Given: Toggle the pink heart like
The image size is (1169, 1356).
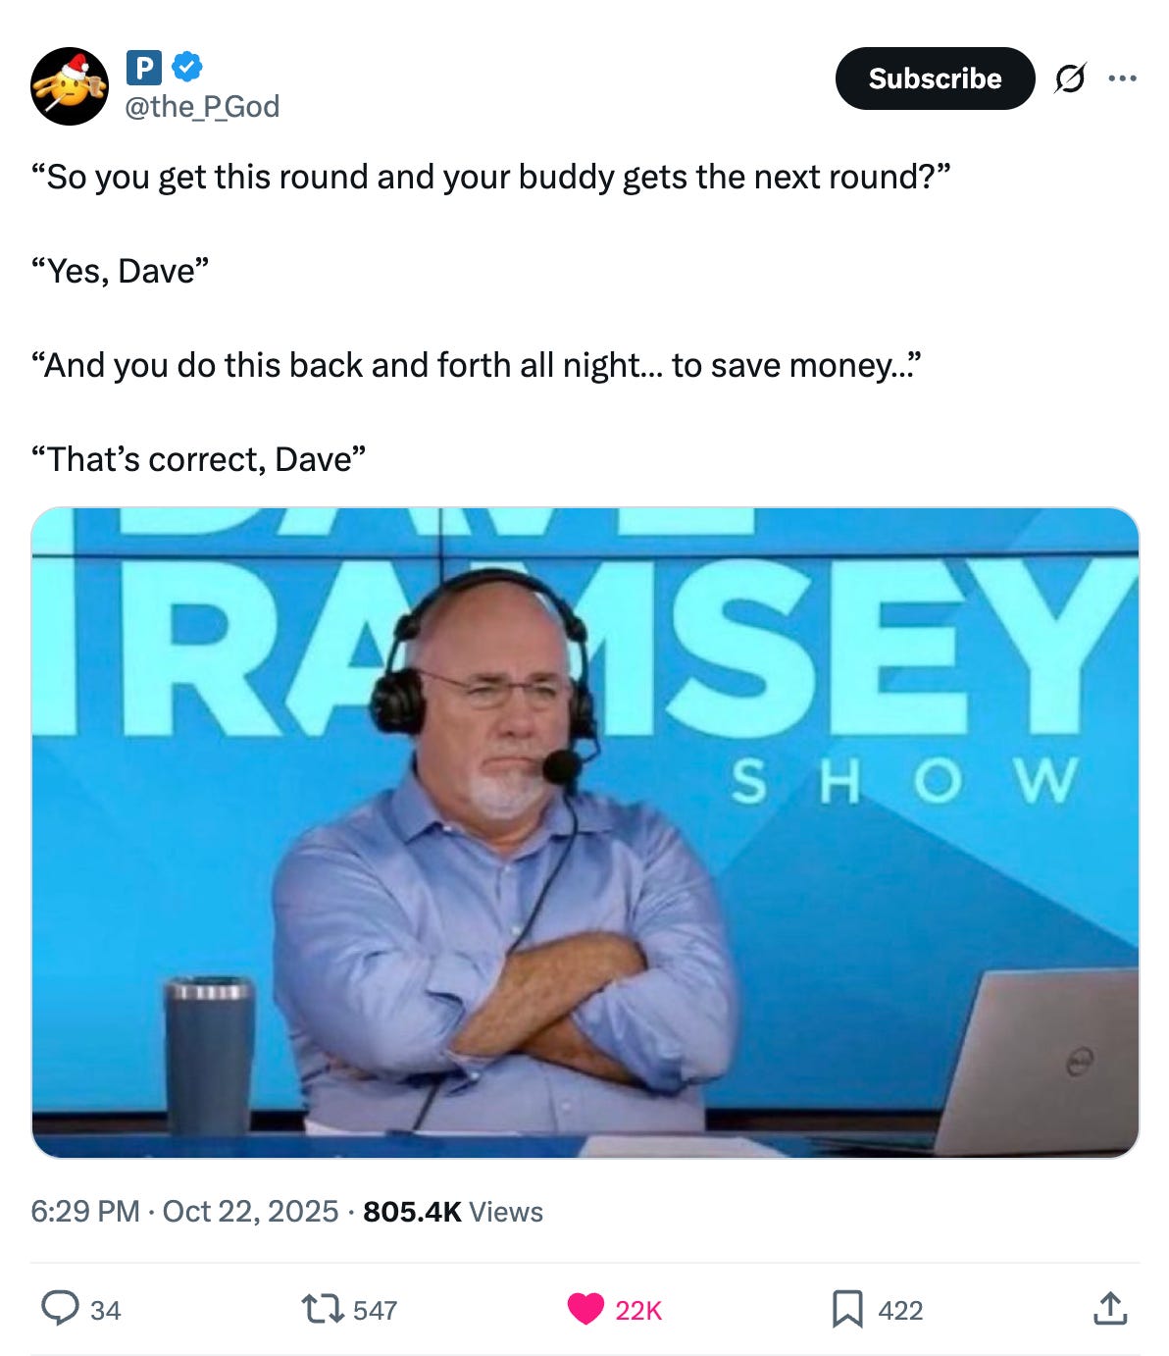Looking at the screenshot, I should (x=585, y=1309).
